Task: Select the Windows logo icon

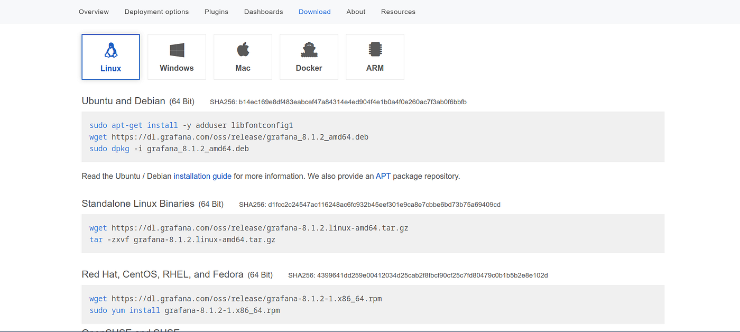Action: 177,50
